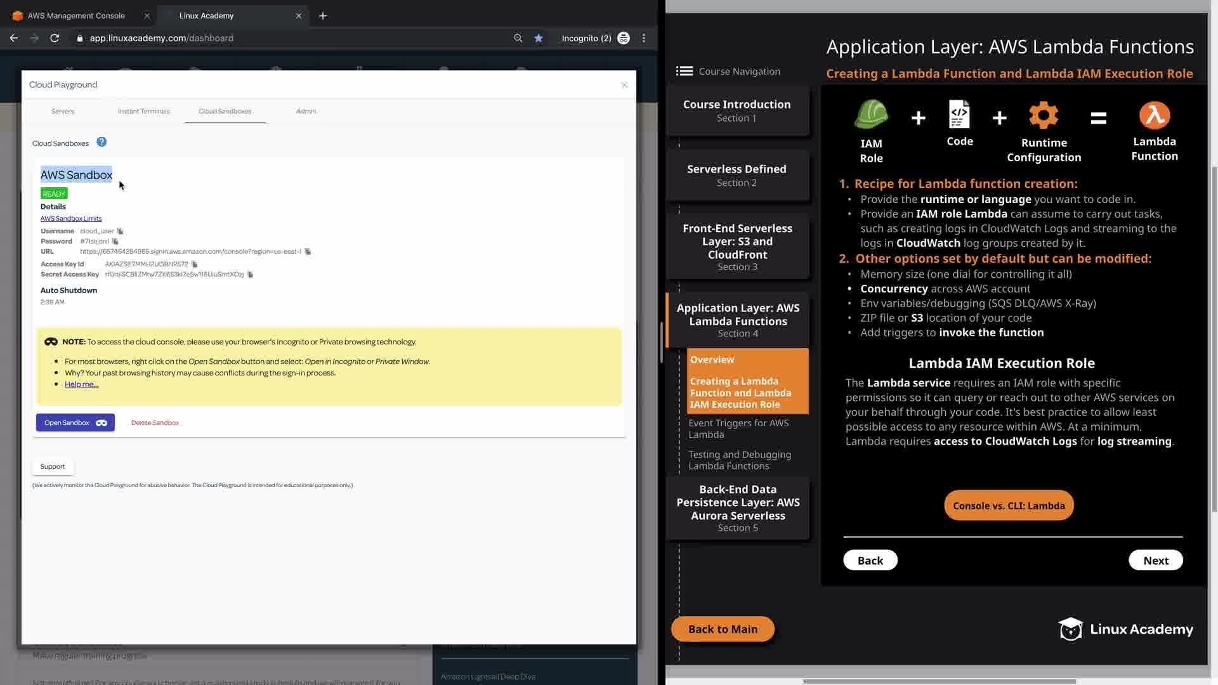
Task: Bookmark page with the star icon
Action: coord(539,38)
